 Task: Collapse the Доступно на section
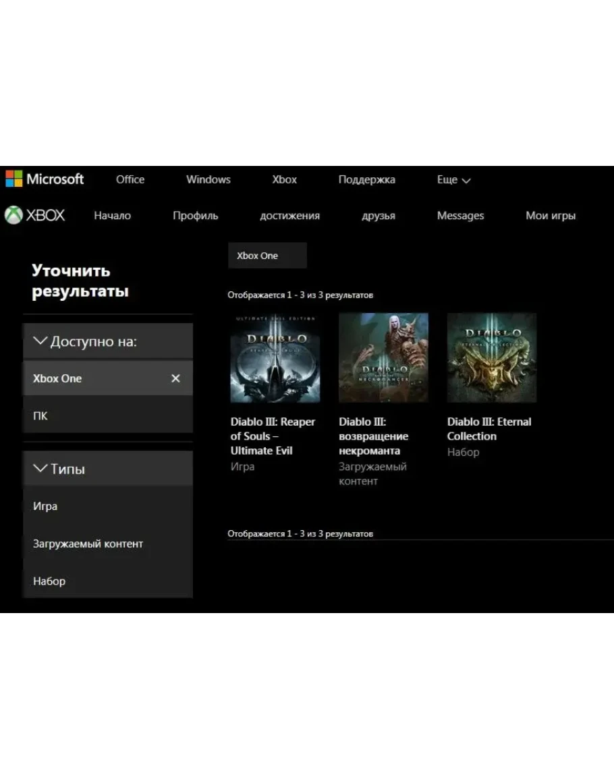click(40, 341)
